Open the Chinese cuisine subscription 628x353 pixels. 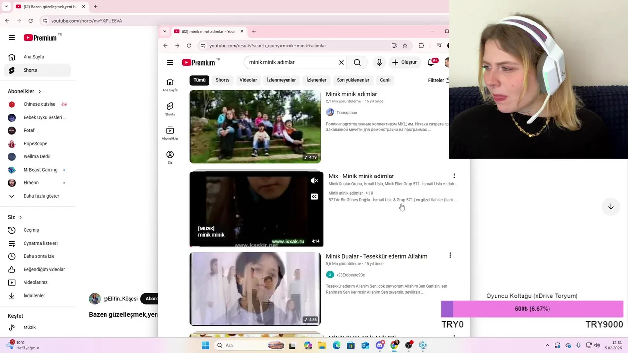(x=38, y=104)
